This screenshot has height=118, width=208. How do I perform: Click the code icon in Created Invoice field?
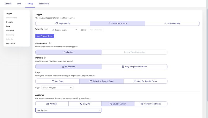[53, 30]
